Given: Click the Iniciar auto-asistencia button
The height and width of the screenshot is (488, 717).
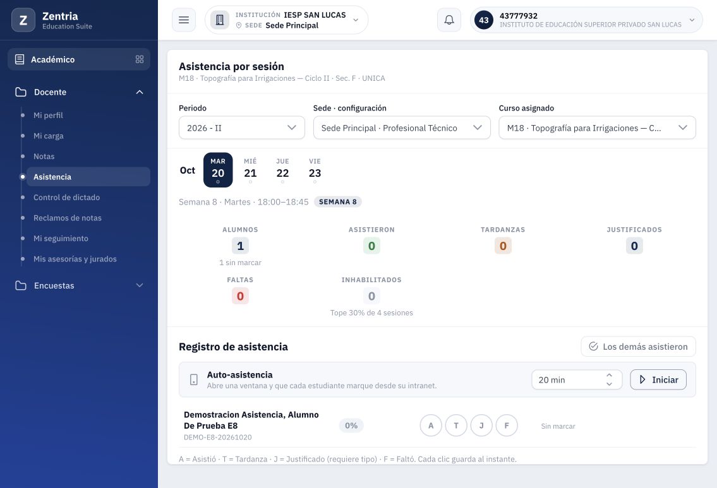Looking at the screenshot, I should pyautogui.click(x=658, y=379).
